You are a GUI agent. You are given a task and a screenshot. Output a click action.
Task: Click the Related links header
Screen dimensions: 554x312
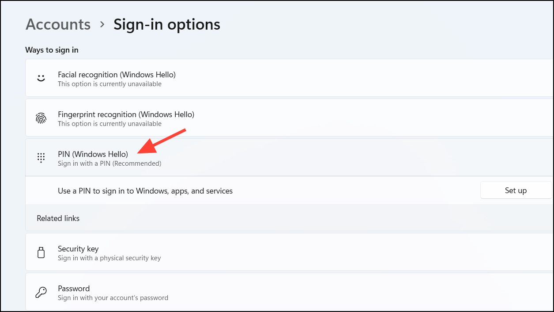[58, 218]
